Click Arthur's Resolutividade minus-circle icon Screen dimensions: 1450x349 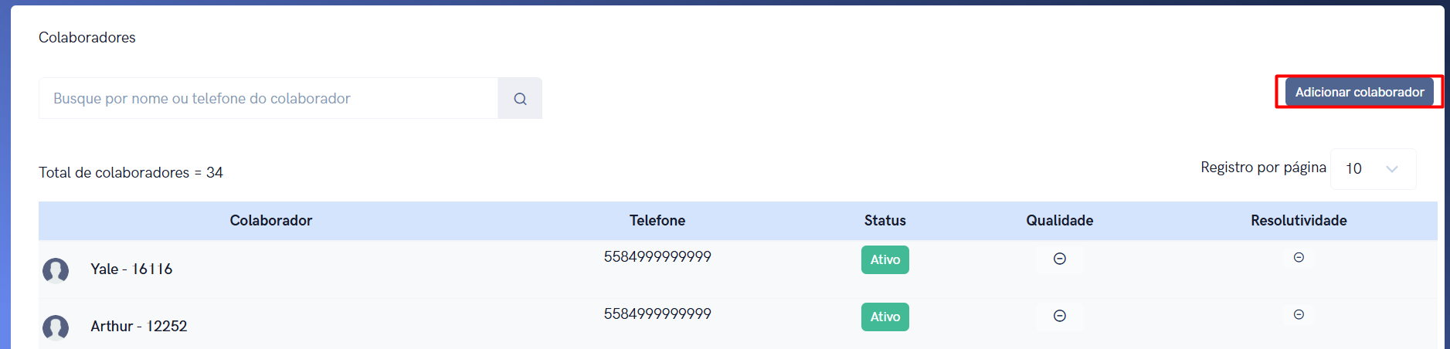(x=1299, y=314)
